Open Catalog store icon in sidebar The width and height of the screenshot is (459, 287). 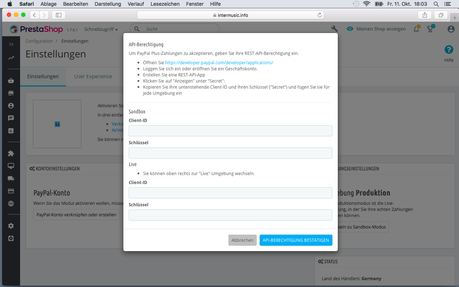click(11, 93)
